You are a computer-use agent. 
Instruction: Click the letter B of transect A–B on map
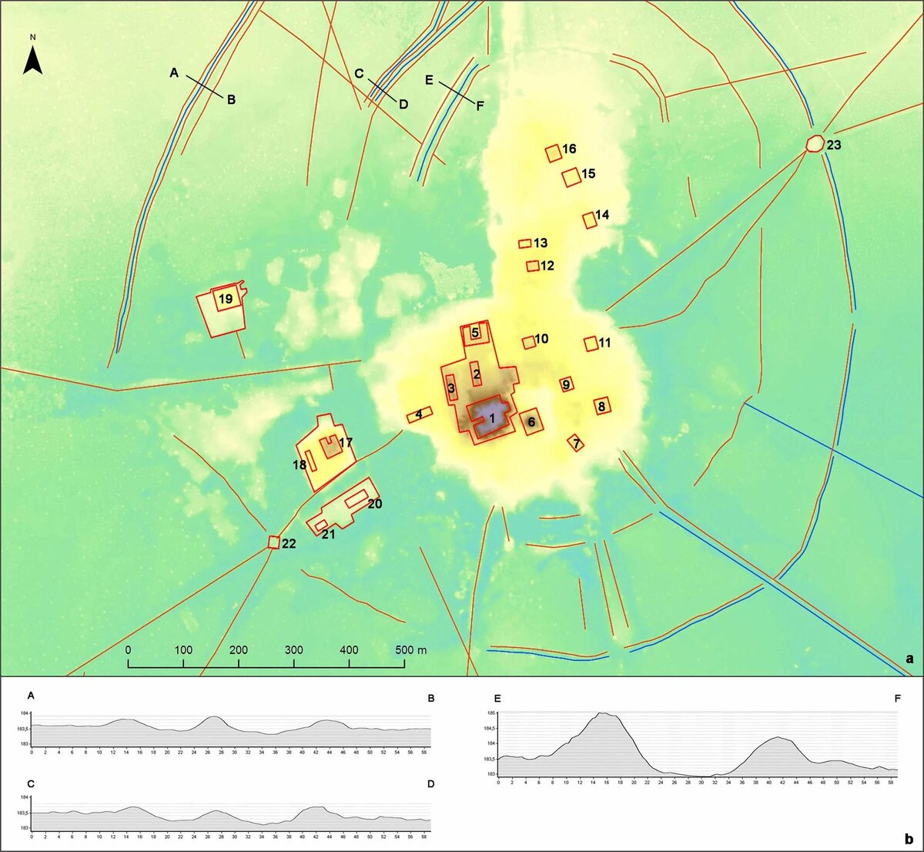pyautogui.click(x=231, y=99)
